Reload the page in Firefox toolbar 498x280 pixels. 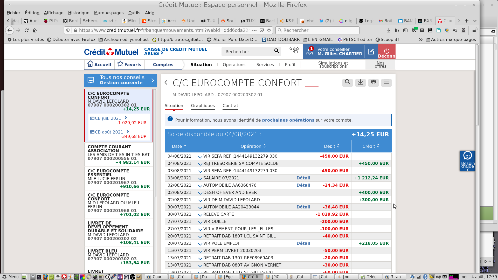(26, 30)
